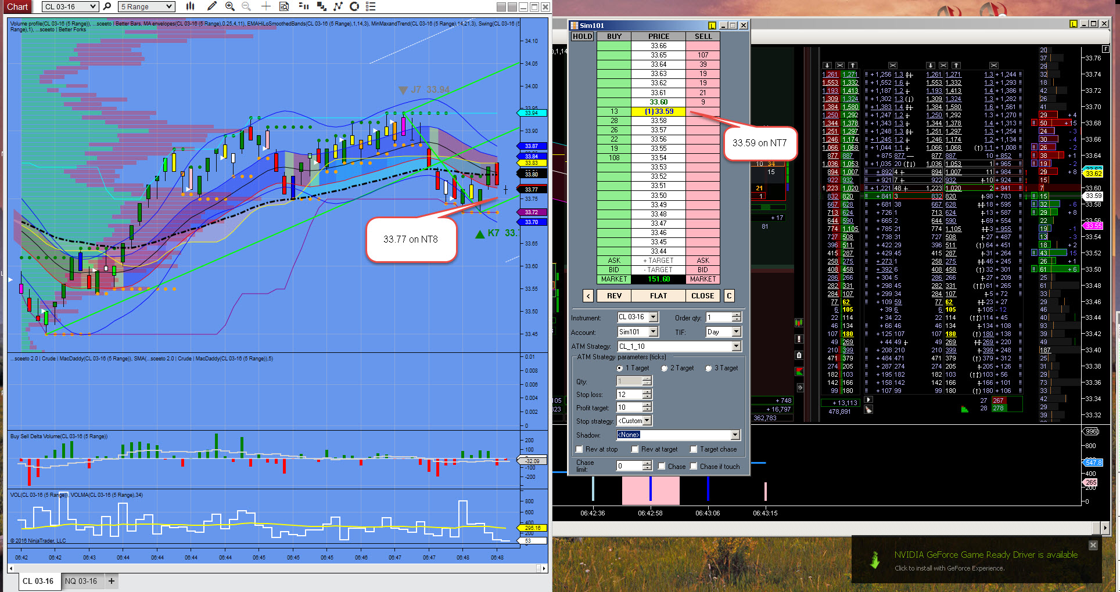1120x592 pixels.
Task: Click the yellow L link icon in the right window
Action: (1074, 24)
